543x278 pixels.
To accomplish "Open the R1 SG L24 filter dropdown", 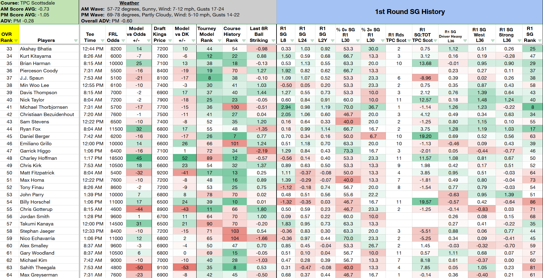I will [x=312, y=41].
